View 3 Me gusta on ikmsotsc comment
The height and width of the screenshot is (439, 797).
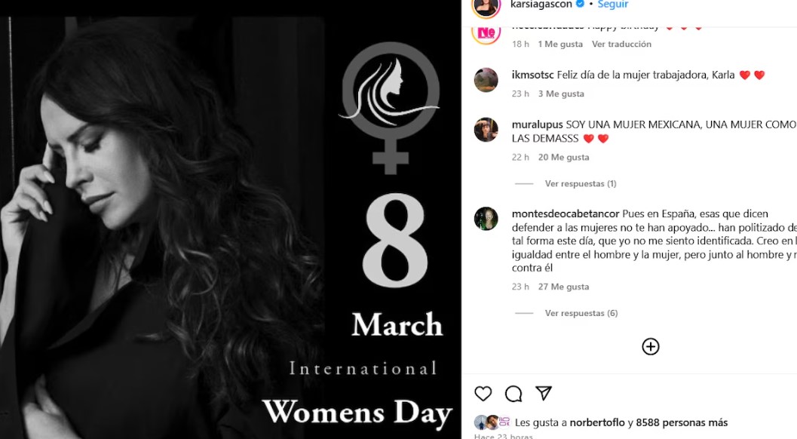[x=561, y=94]
